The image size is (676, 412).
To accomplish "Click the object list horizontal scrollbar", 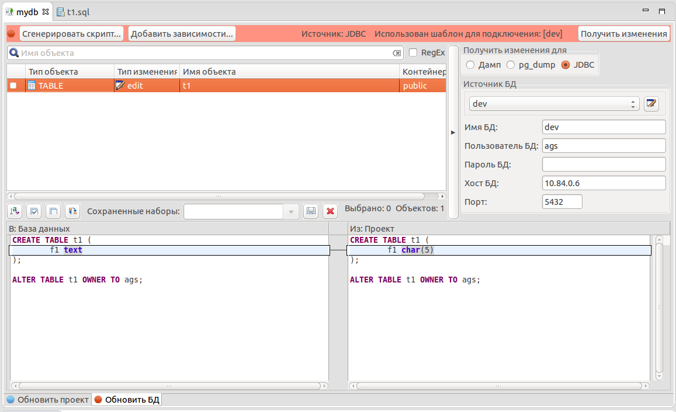I will point(219,196).
